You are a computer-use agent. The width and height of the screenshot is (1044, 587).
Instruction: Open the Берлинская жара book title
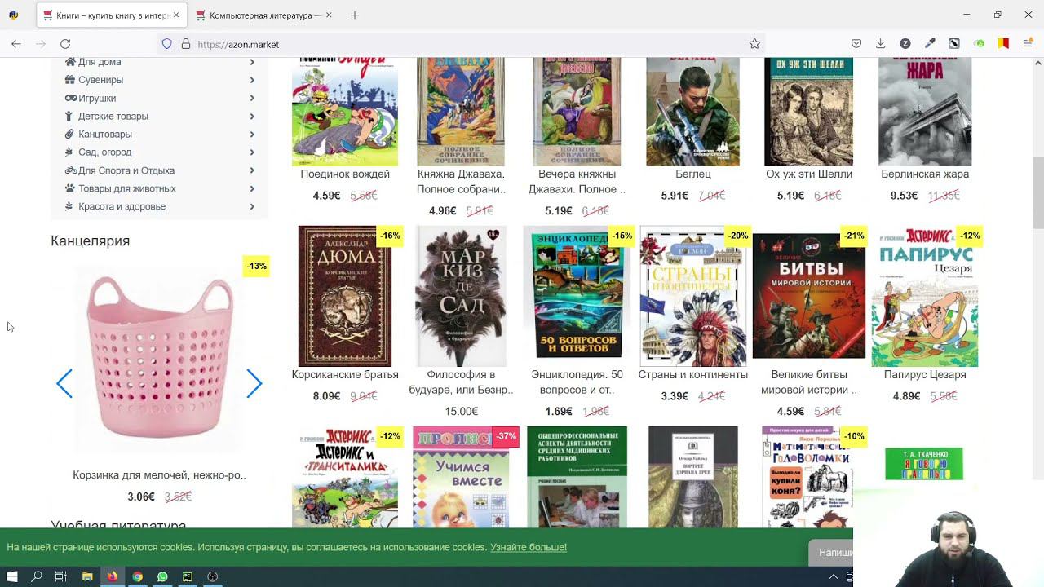(x=925, y=174)
